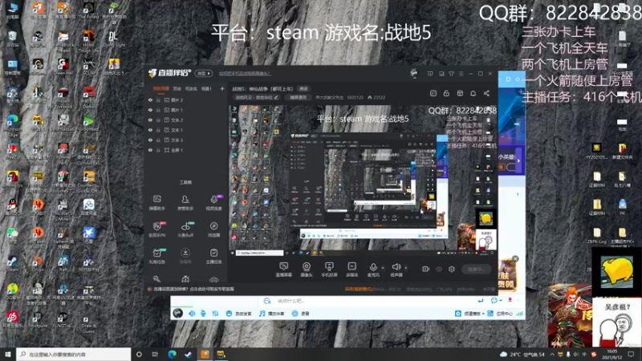This screenshot has height=361, width=642.
Task: Close the ad popup beside the streaming window
Action: pyautogui.click(x=515, y=258)
